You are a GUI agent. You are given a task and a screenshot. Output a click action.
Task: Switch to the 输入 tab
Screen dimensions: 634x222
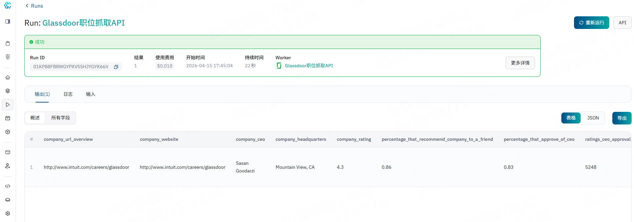(x=90, y=94)
